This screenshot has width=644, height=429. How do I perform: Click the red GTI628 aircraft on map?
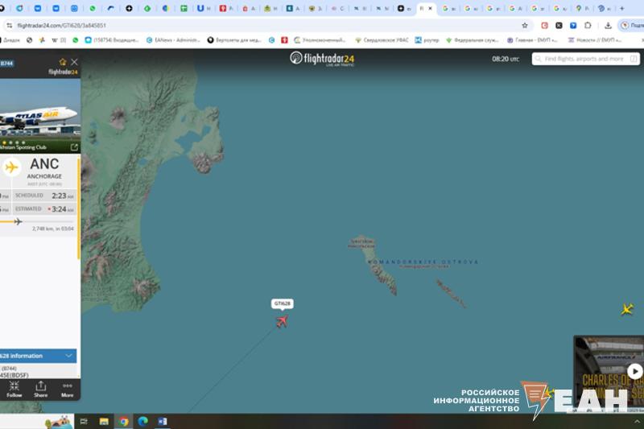282,322
